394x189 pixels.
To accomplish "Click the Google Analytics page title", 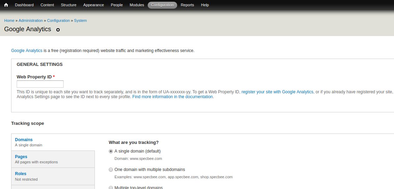I will tap(28, 29).
